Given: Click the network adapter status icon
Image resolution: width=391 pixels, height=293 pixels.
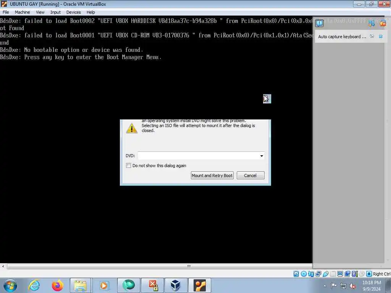Looking at the screenshot, I should (x=311, y=274).
